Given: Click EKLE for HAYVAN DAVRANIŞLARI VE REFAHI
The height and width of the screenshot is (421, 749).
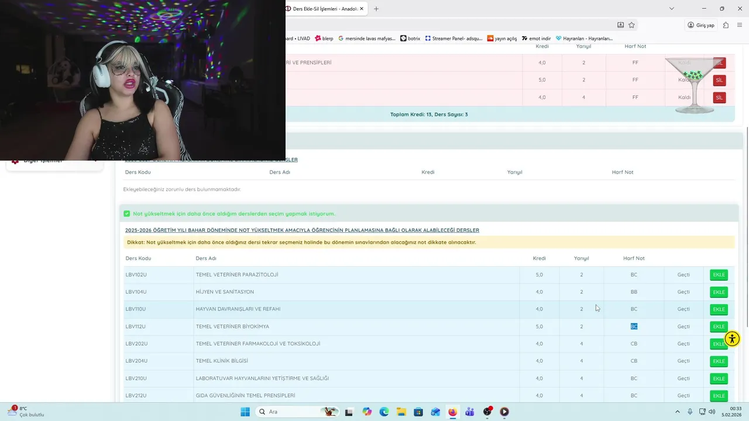Looking at the screenshot, I should pos(719,309).
